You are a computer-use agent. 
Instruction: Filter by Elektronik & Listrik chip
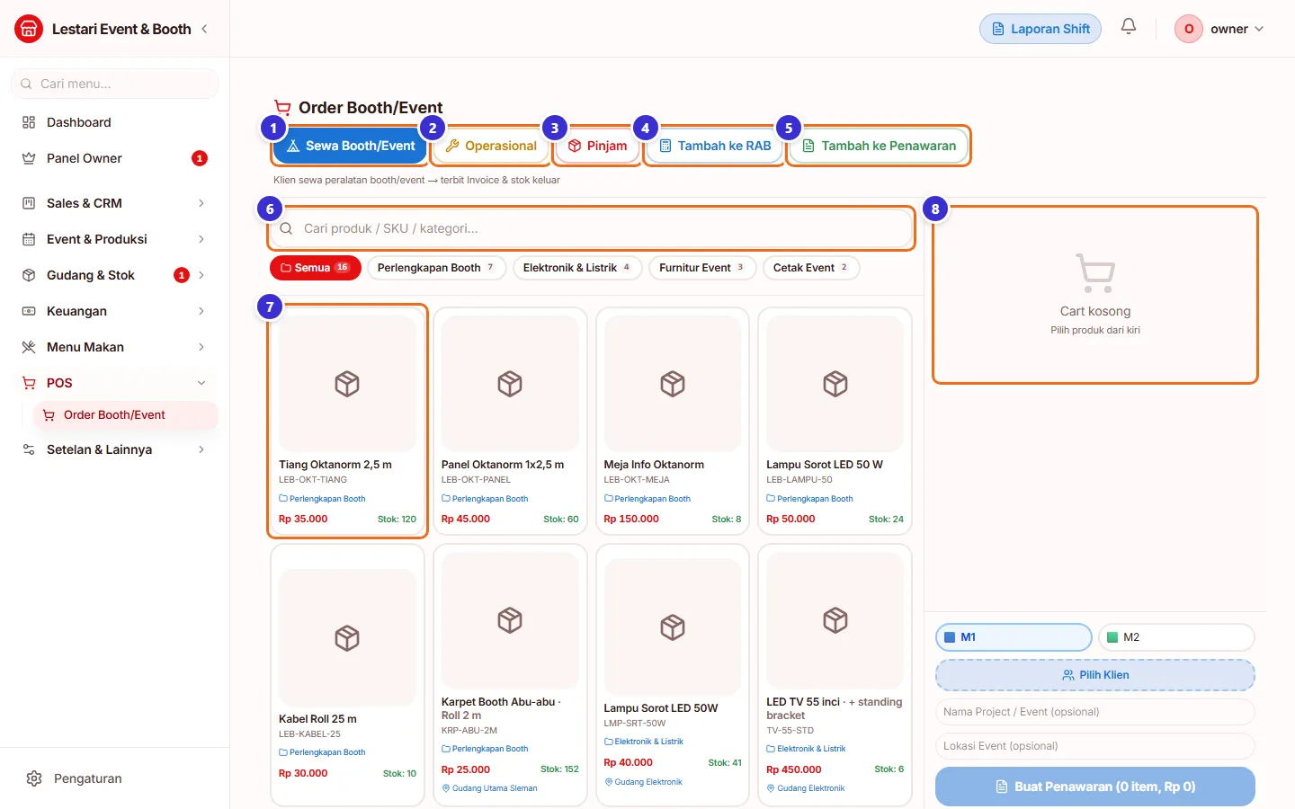click(577, 268)
